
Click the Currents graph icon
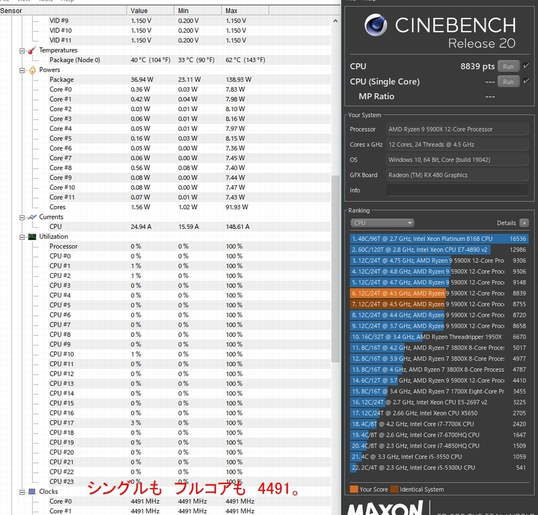(x=32, y=217)
